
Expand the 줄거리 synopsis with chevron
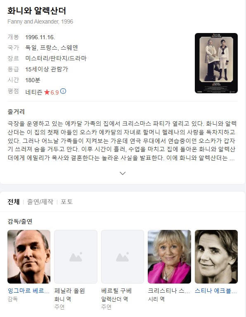click(x=123, y=173)
